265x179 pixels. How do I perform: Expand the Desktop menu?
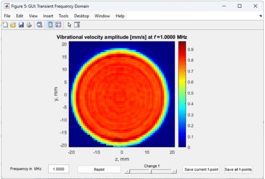coord(82,16)
